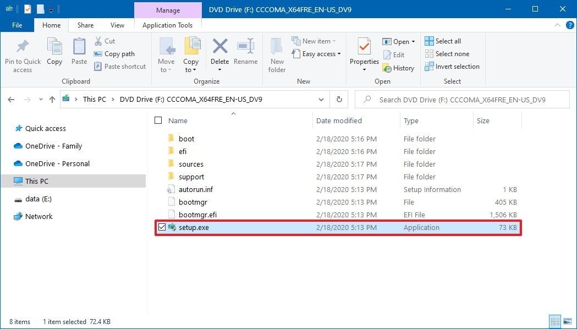The height and width of the screenshot is (329, 577).
Task: Expand the address bar history dropdown
Action: click(321, 100)
